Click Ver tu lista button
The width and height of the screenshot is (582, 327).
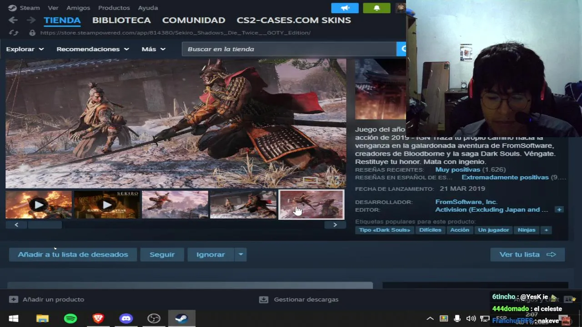coord(527,254)
